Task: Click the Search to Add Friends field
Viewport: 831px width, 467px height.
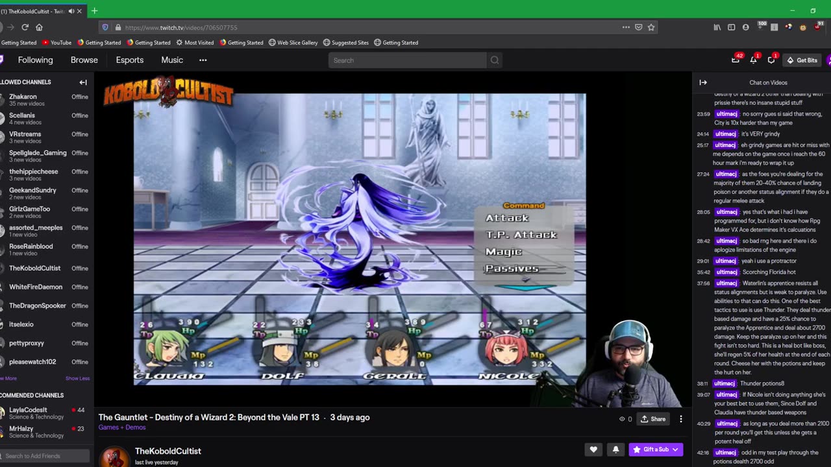Action: click(45, 456)
